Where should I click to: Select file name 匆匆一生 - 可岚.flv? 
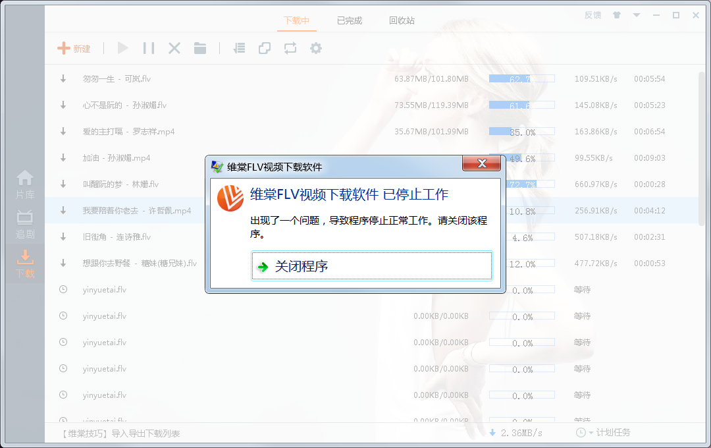(117, 79)
